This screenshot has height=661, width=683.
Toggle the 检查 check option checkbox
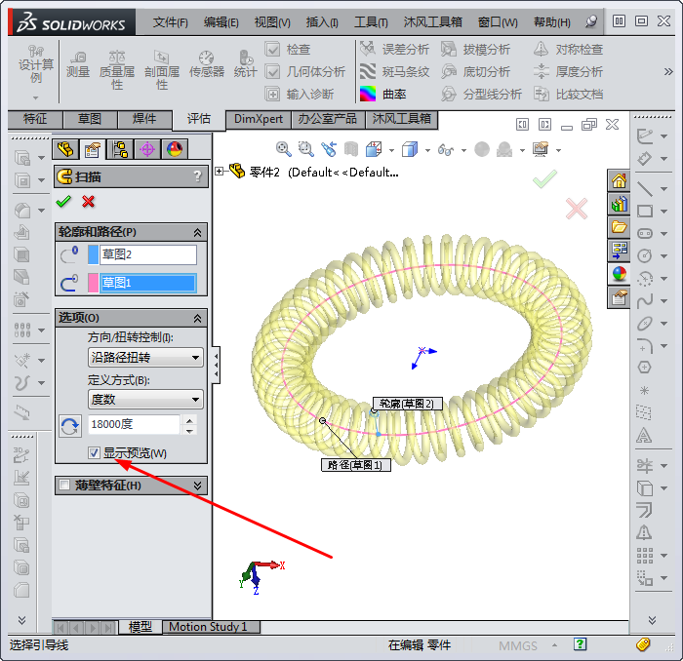273,49
